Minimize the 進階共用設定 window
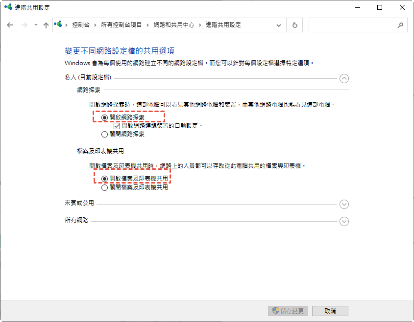The height and width of the screenshot is (322, 414). tap(358, 7)
